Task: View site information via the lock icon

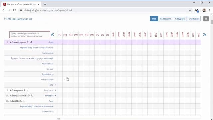Action: coord(21,10)
